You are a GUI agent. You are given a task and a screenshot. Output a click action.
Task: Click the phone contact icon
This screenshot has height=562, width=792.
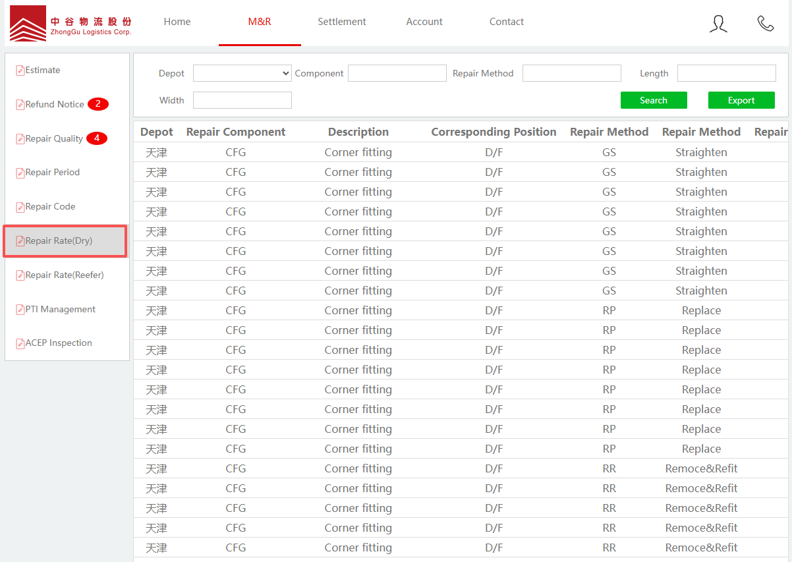click(765, 24)
